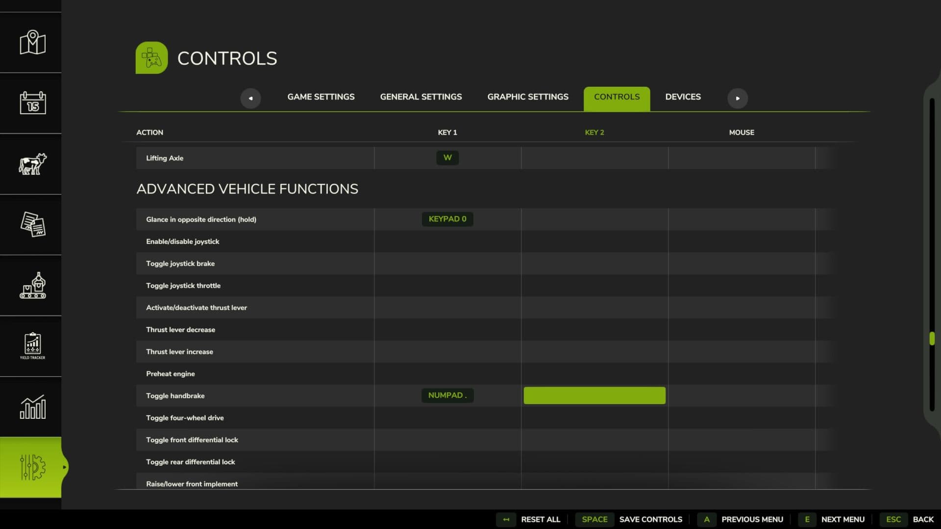The height and width of the screenshot is (529, 941).
Task: Click the KEY 2 column header
Action: tap(594, 132)
